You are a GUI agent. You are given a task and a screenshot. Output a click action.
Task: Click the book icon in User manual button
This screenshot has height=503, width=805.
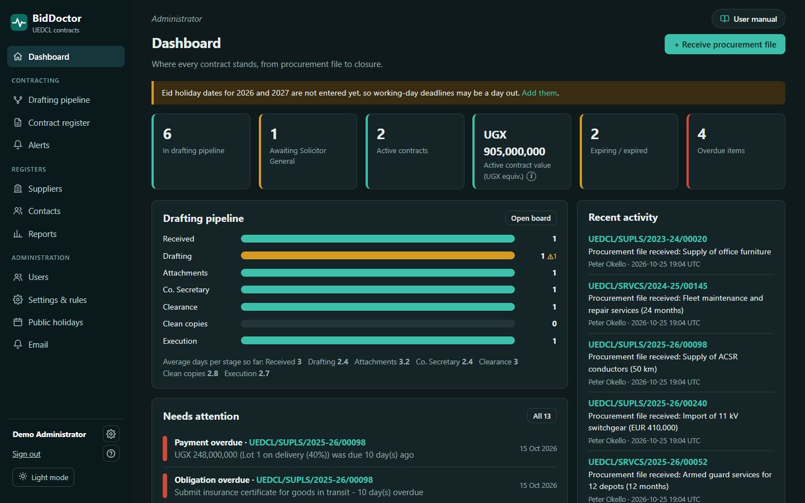click(x=724, y=19)
